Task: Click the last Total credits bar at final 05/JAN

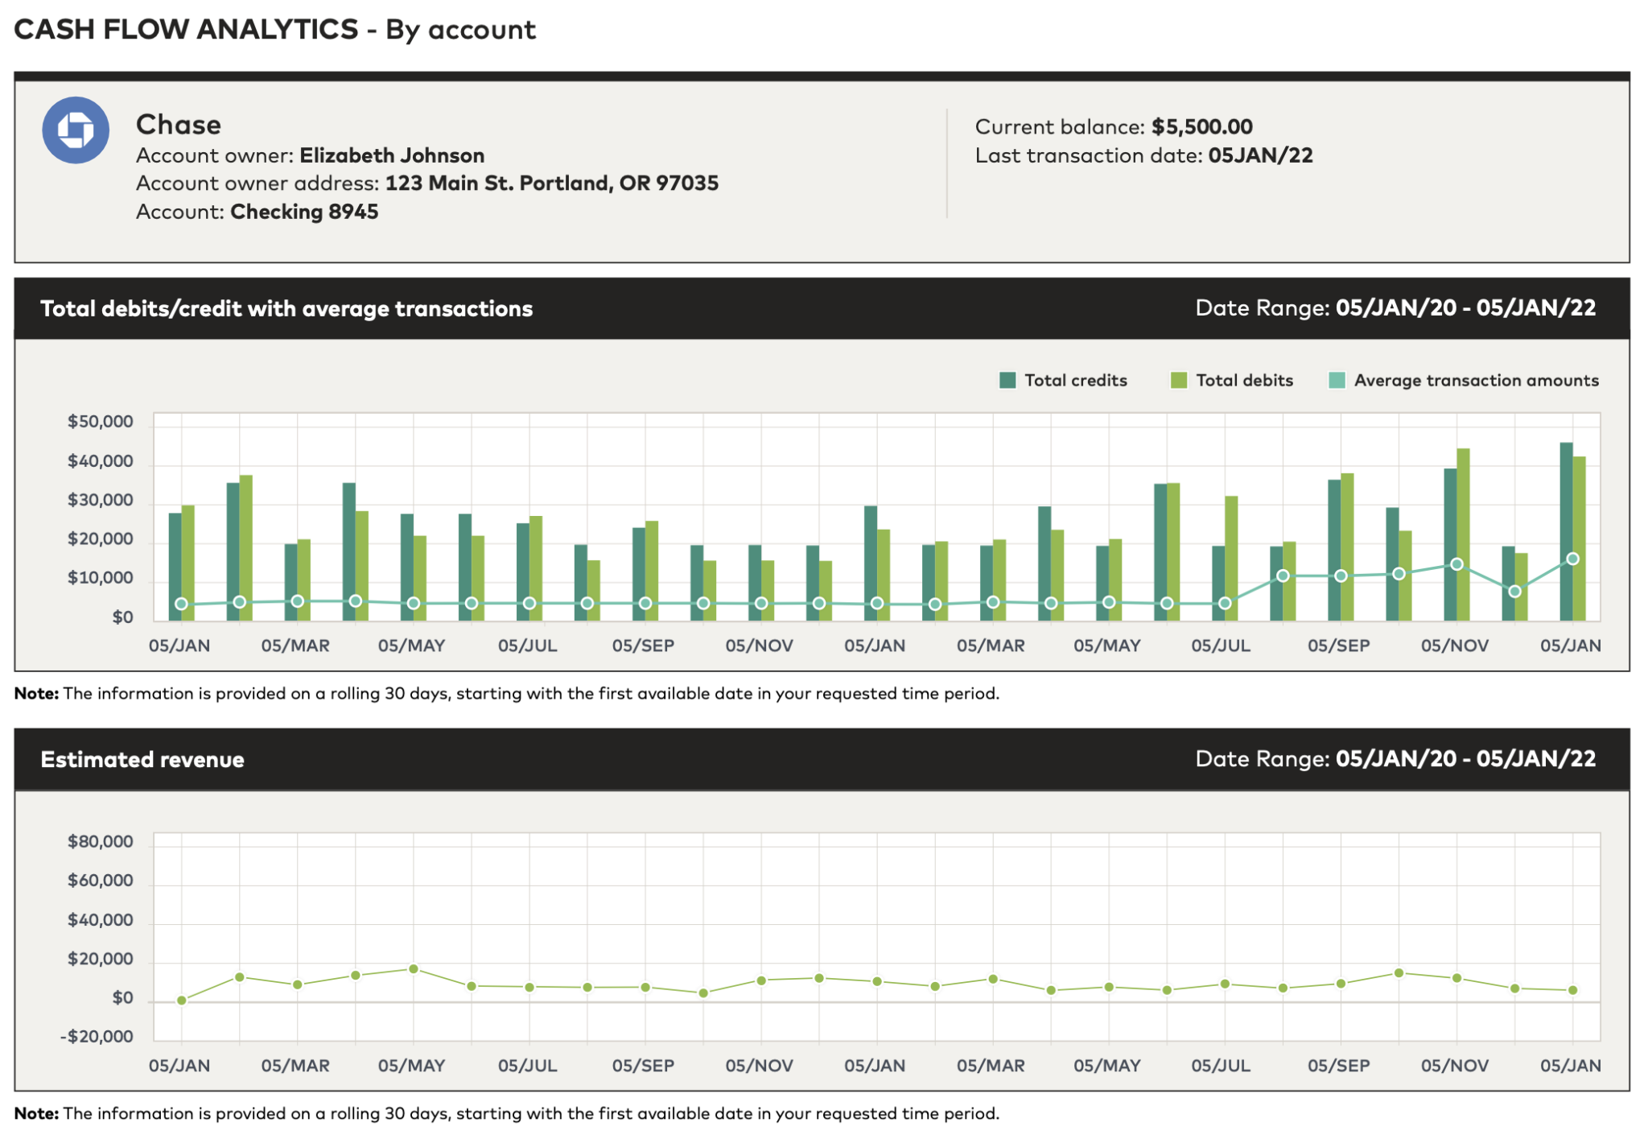Action: [1566, 515]
